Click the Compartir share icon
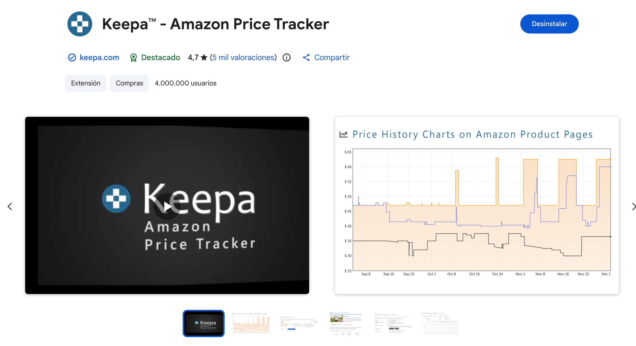The image size is (636, 346). coord(306,58)
